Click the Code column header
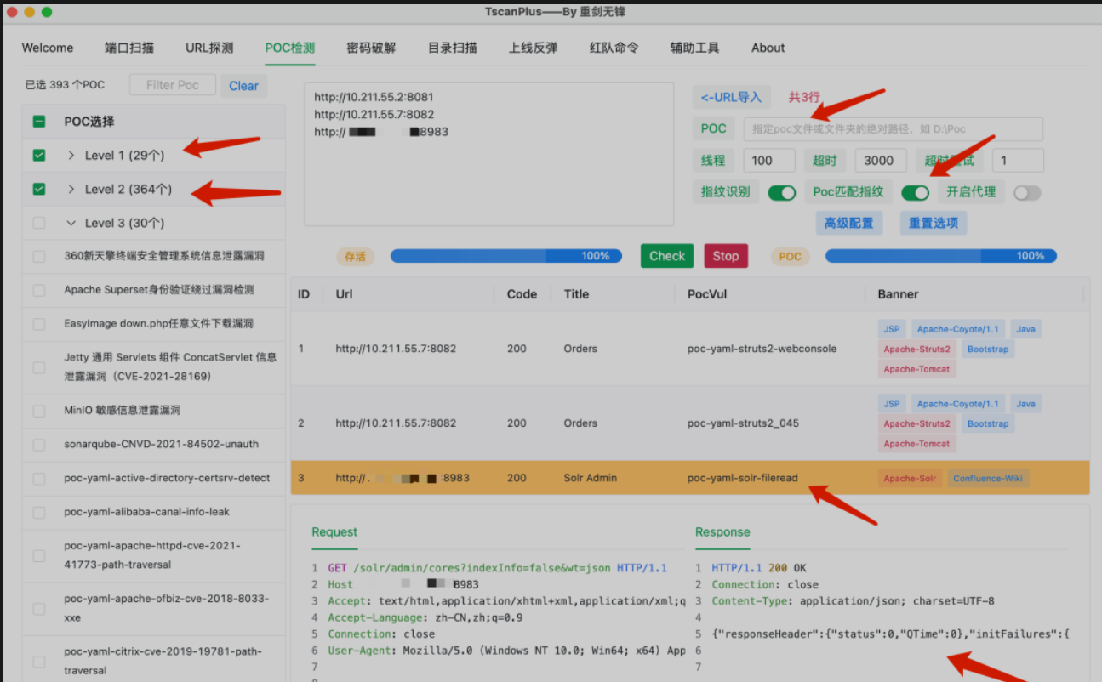This screenshot has width=1102, height=682. [522, 294]
